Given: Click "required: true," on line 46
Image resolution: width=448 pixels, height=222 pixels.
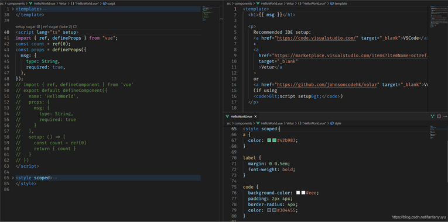Looking at the screenshot, I should tap(46, 67).
